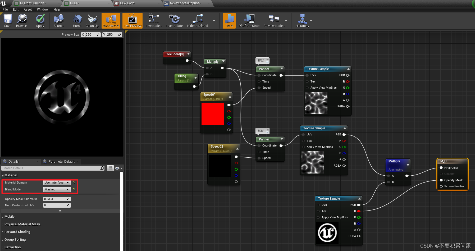Click the details search magnifier icon
475x251 pixels.
(103, 168)
